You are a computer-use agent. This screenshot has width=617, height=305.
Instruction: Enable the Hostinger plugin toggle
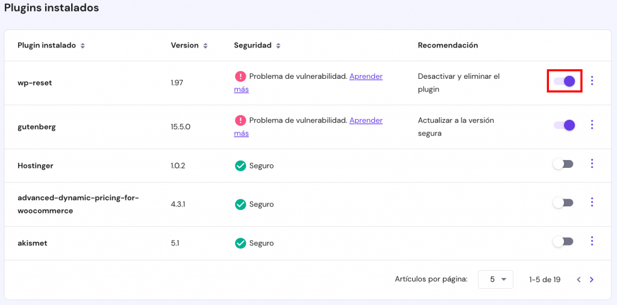tap(563, 164)
